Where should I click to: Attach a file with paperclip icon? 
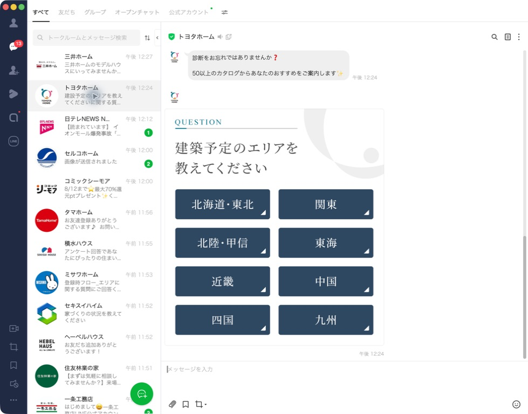(173, 404)
